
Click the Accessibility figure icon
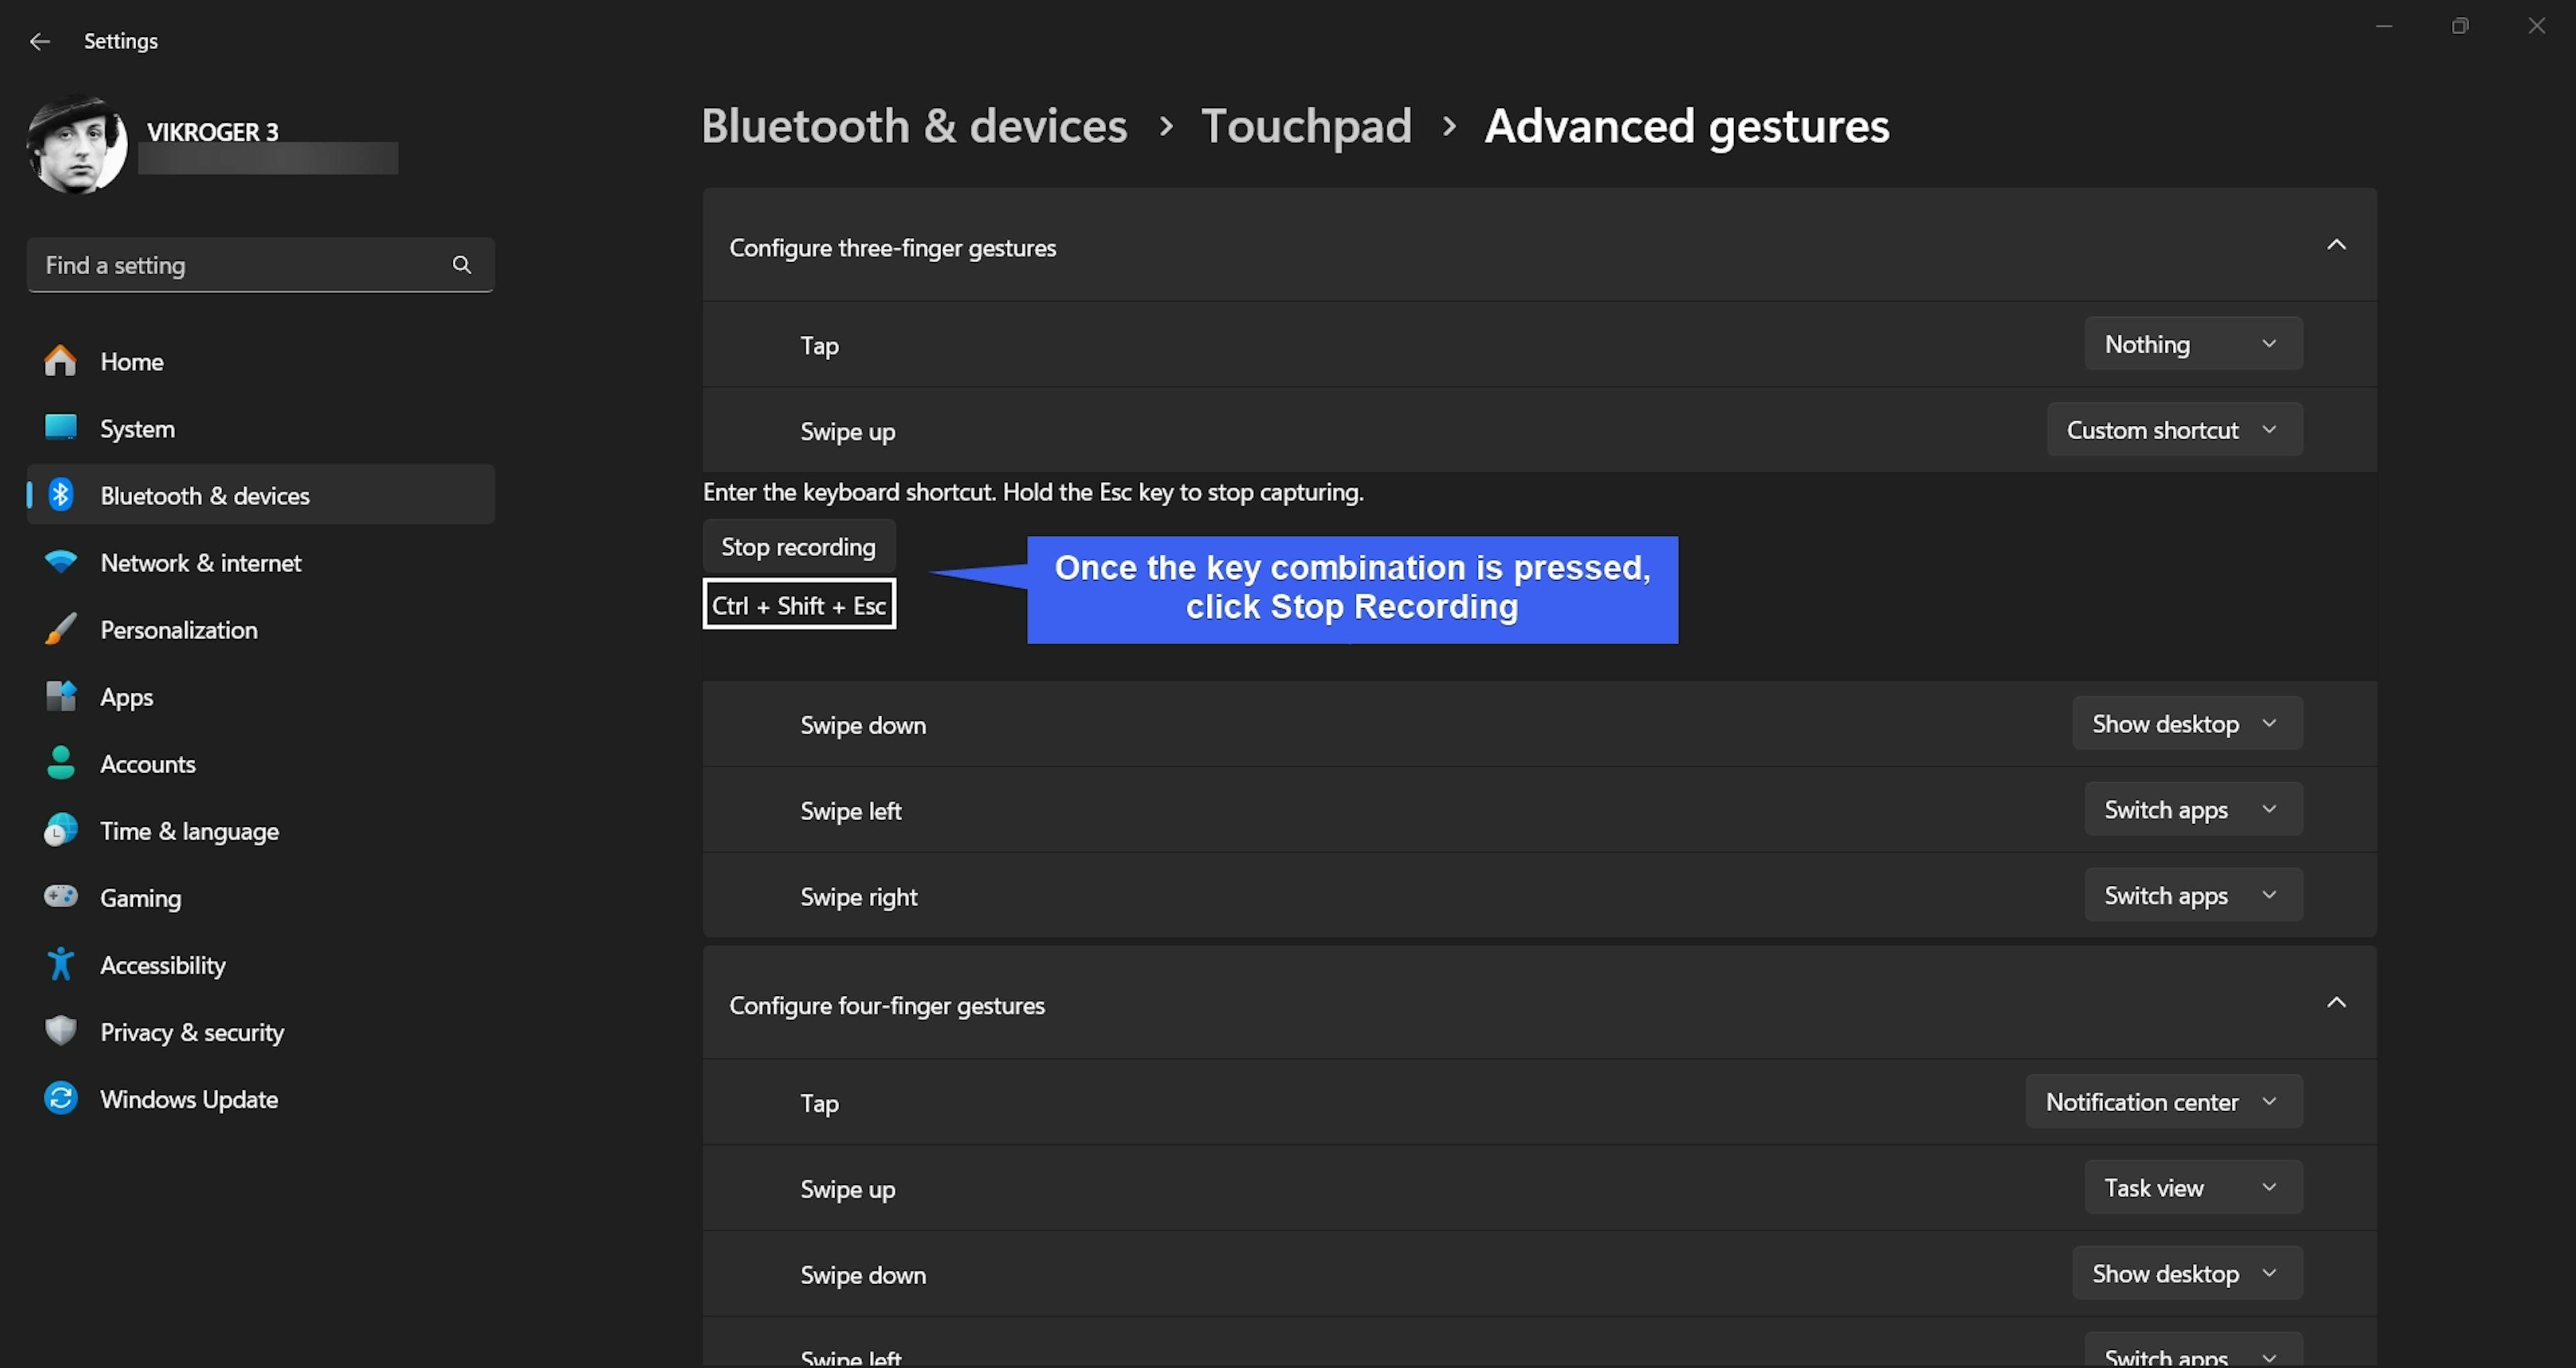click(60, 964)
